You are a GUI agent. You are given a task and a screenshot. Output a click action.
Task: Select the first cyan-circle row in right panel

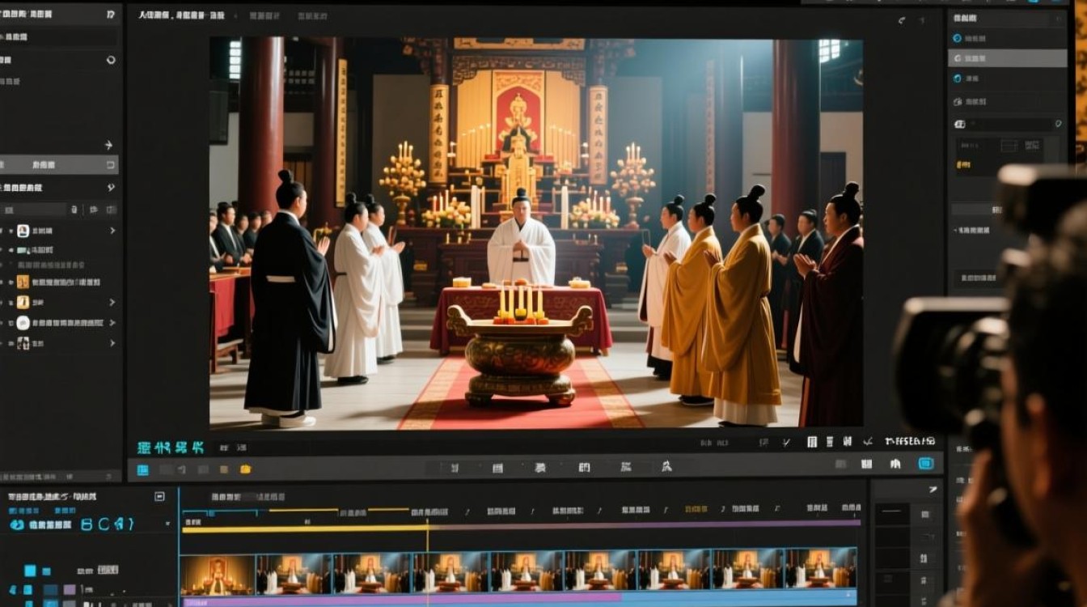[1009, 38]
